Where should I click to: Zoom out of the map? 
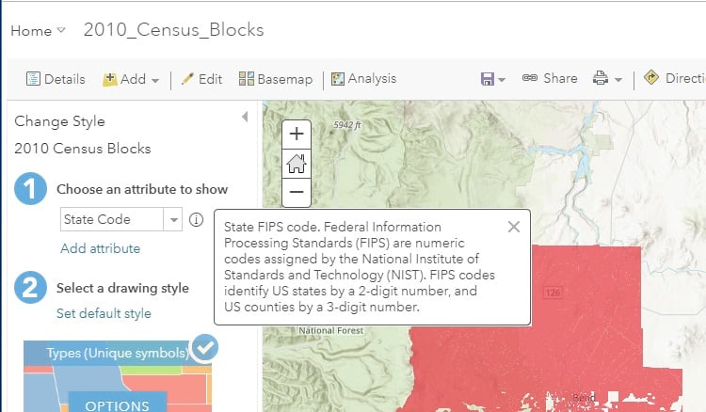coord(297,194)
